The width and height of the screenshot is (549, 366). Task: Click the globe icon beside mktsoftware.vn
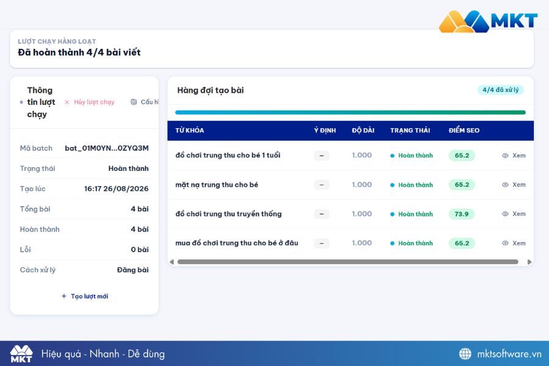click(x=465, y=354)
